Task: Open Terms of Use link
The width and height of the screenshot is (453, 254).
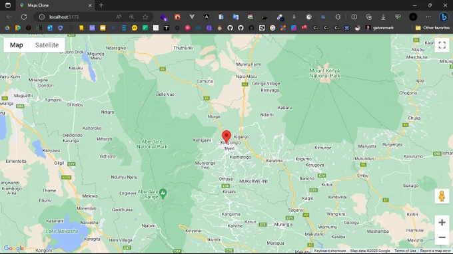Action: pyautogui.click(x=405, y=251)
